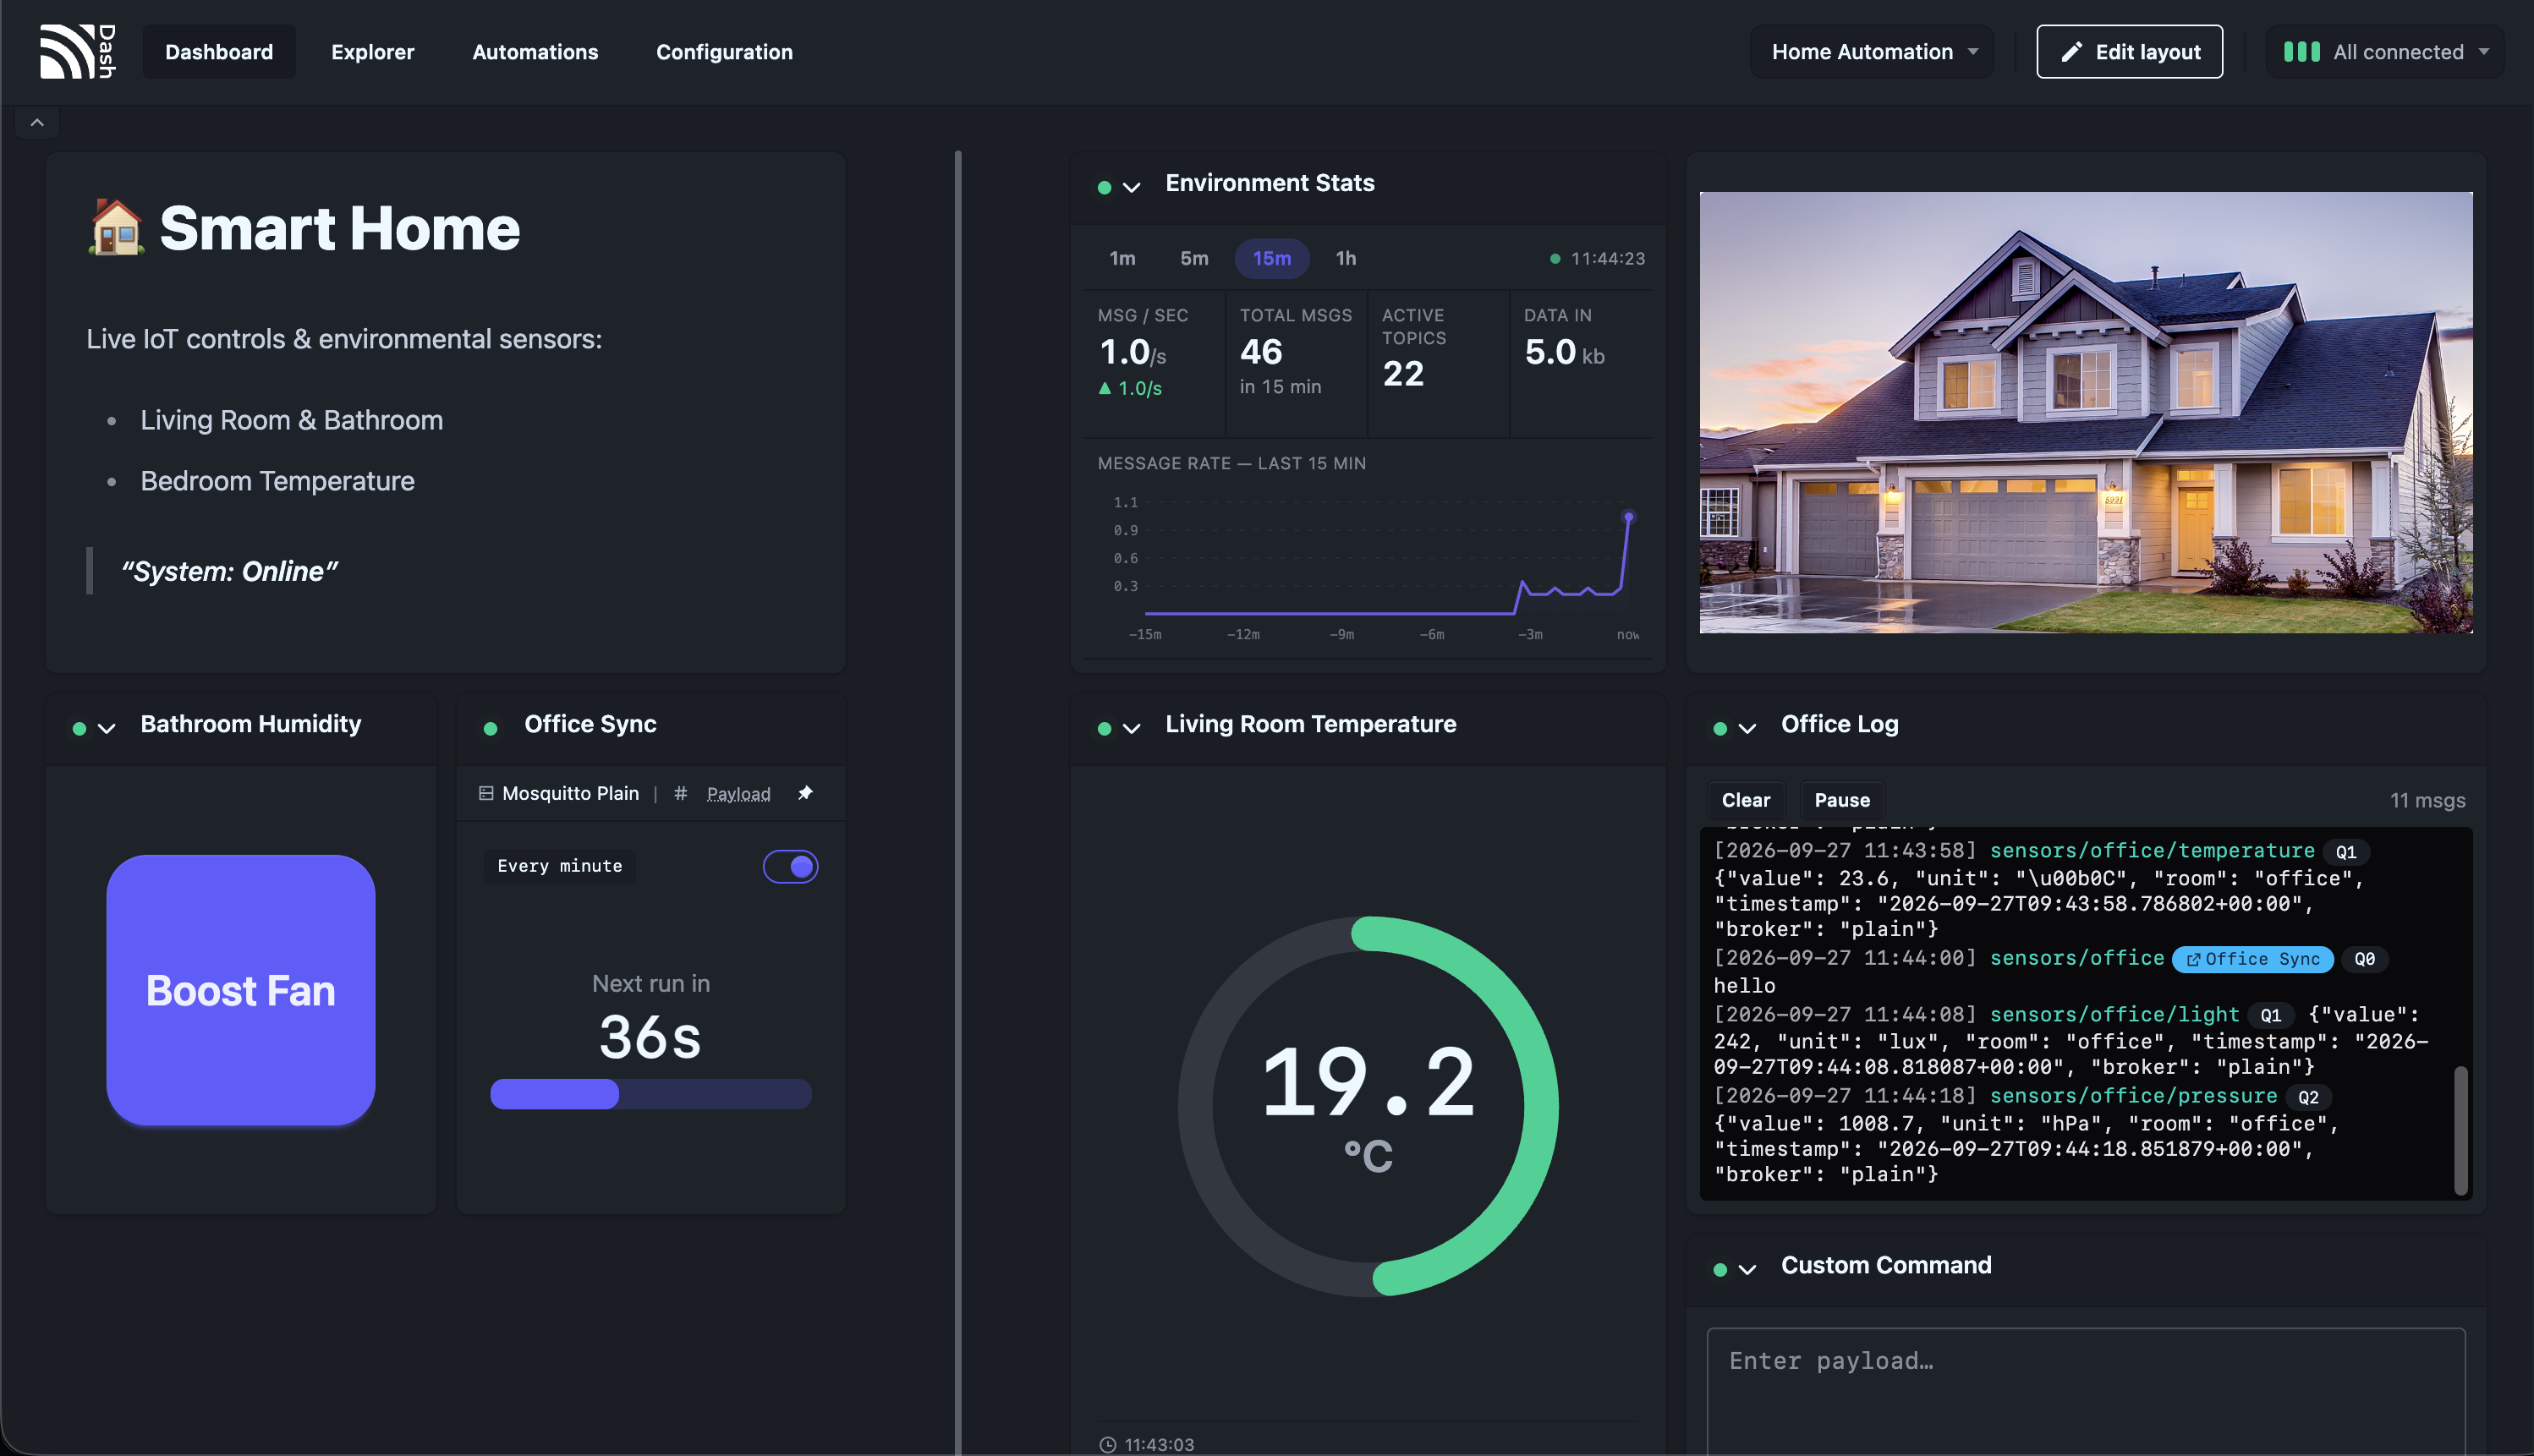Click the pencil icon in Edit layout
This screenshot has height=1456, width=2534.
click(2072, 52)
